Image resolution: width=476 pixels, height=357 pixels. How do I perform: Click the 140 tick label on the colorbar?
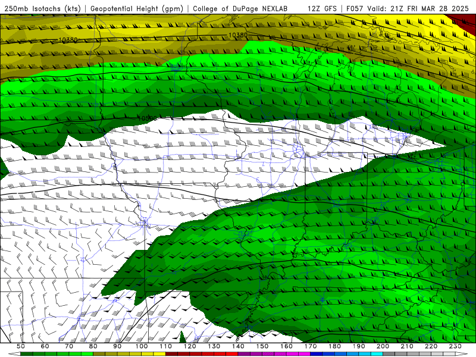(238, 346)
